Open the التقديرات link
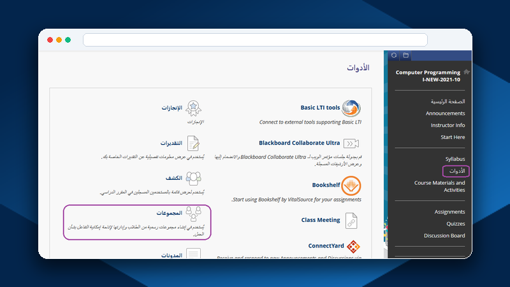510x287 pixels. point(171,143)
